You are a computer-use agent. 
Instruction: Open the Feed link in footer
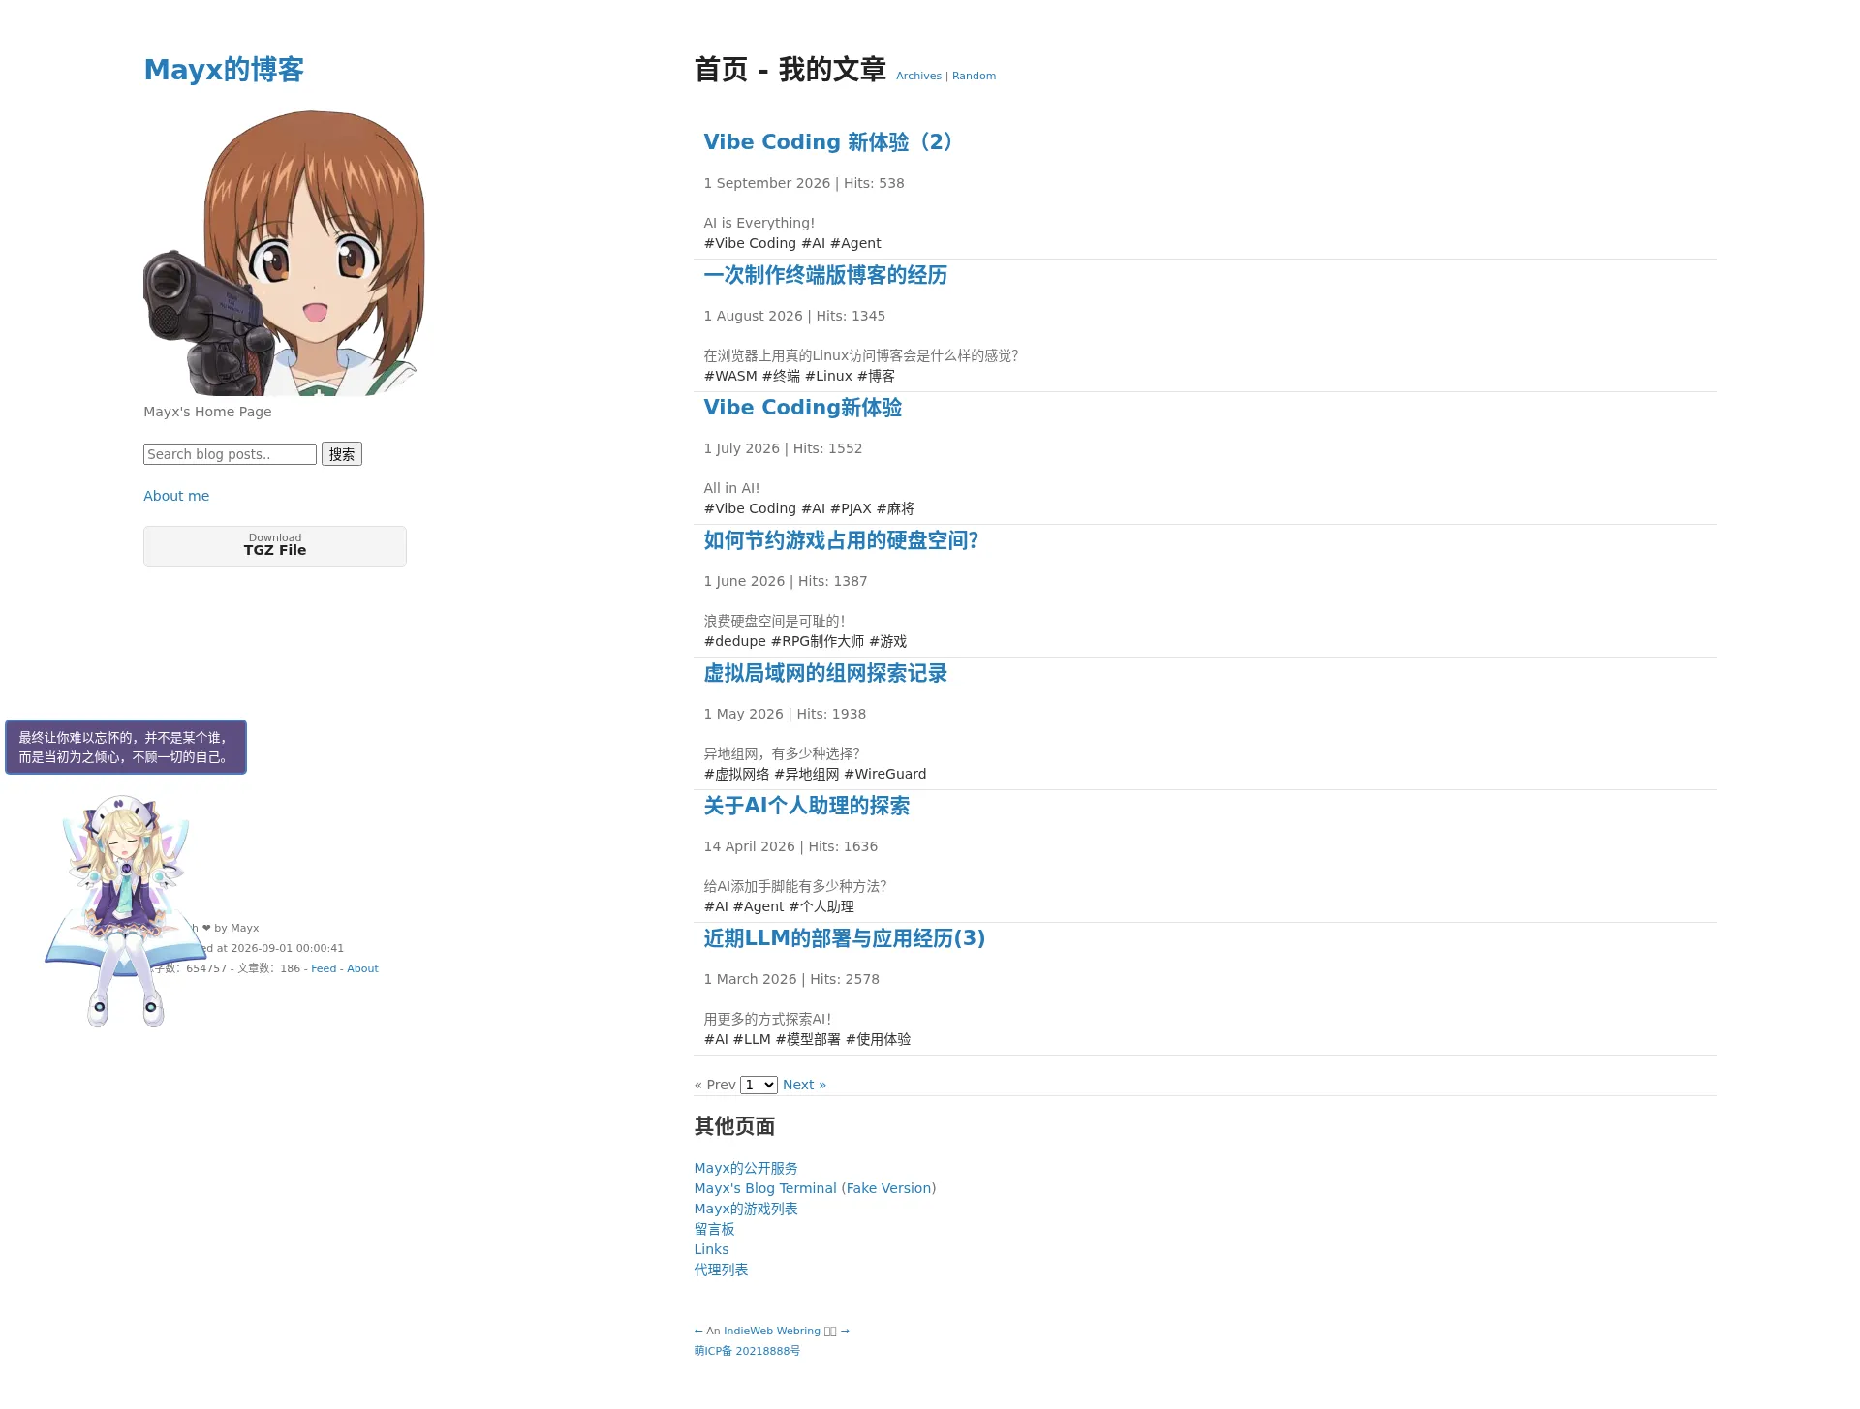324,968
